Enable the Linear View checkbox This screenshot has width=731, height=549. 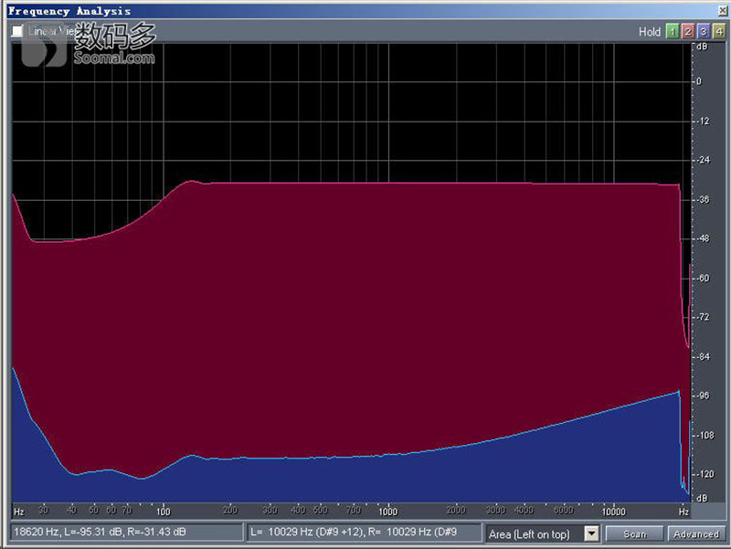pos(17,31)
